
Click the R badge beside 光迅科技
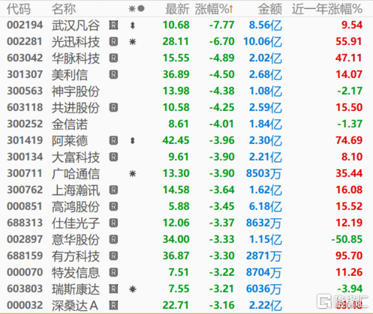coord(113,42)
